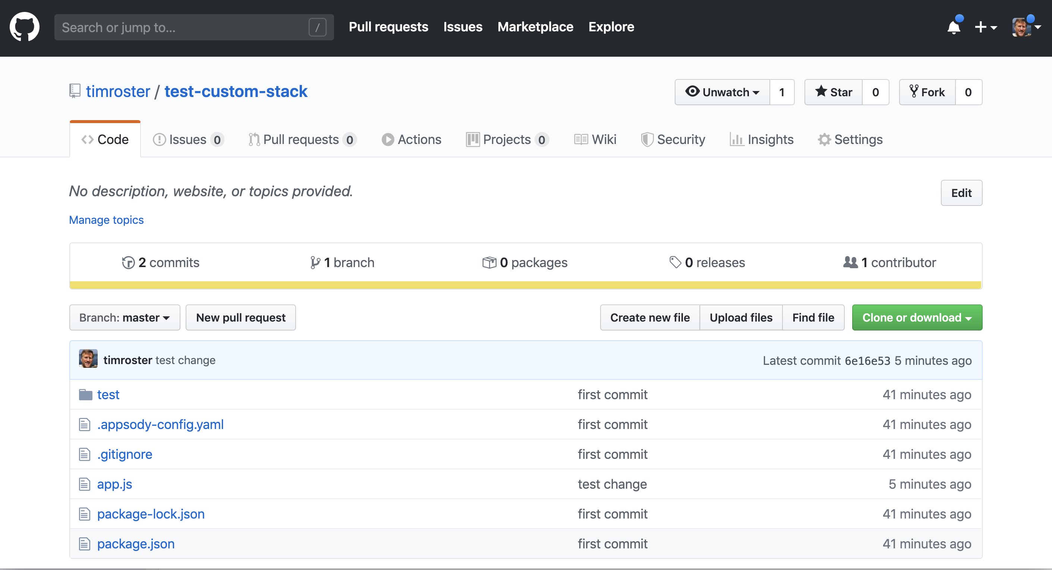Click file icon beside .gitignore
The height and width of the screenshot is (570, 1052).
85,454
